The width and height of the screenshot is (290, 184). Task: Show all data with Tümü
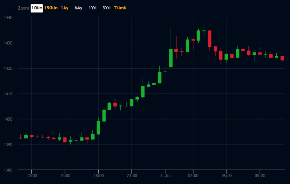(120, 8)
